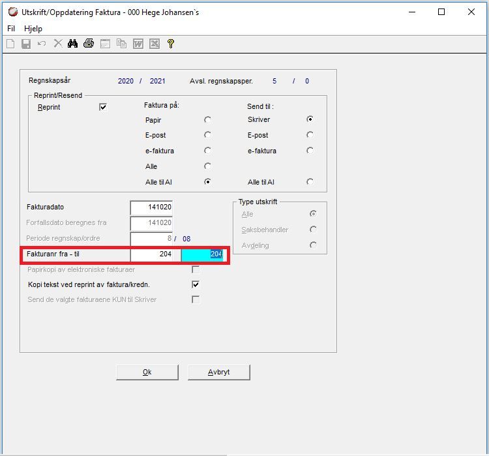Toggle the Reprint checkbox
This screenshot has height=456, width=489.
pyautogui.click(x=103, y=107)
